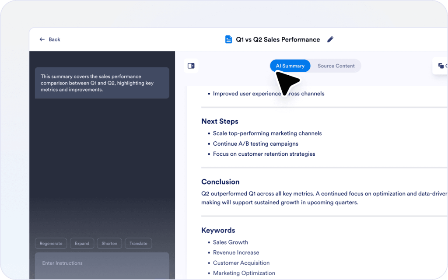
Task: Collapse the left summary sidebar panel
Action: pos(191,65)
